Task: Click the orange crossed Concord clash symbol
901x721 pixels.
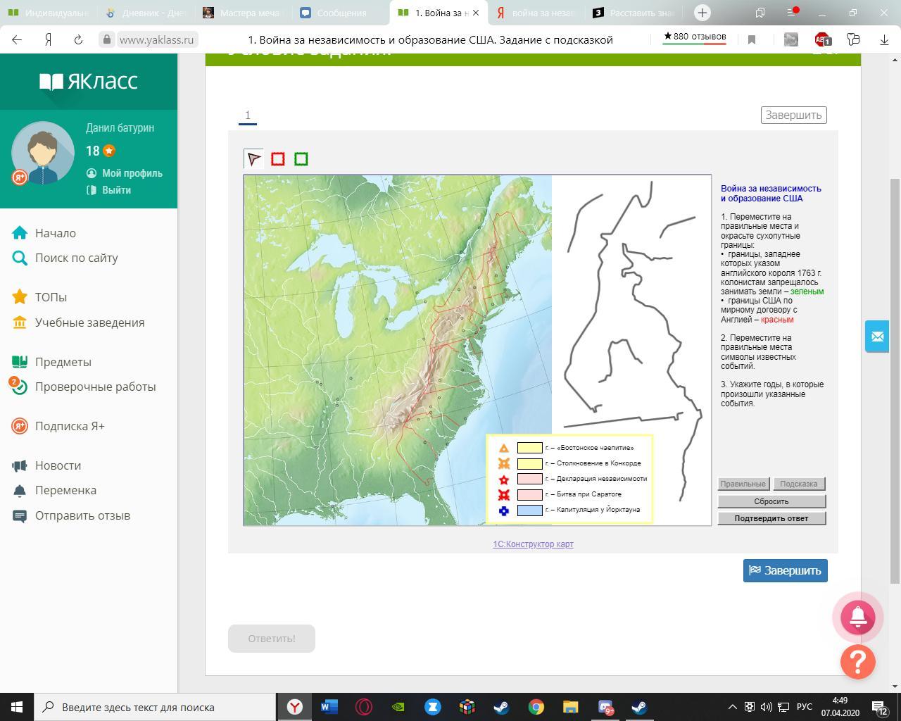Action: [504, 463]
